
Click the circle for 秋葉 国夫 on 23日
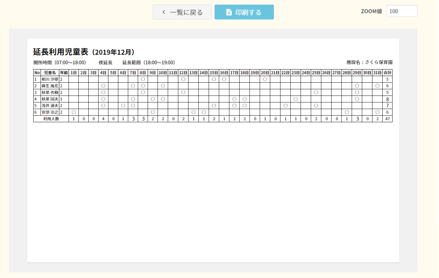[x=296, y=99]
